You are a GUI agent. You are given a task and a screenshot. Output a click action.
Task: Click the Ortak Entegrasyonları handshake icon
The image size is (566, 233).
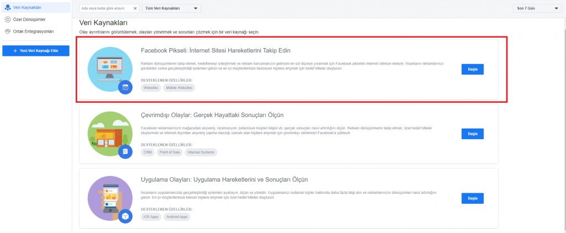click(x=8, y=31)
